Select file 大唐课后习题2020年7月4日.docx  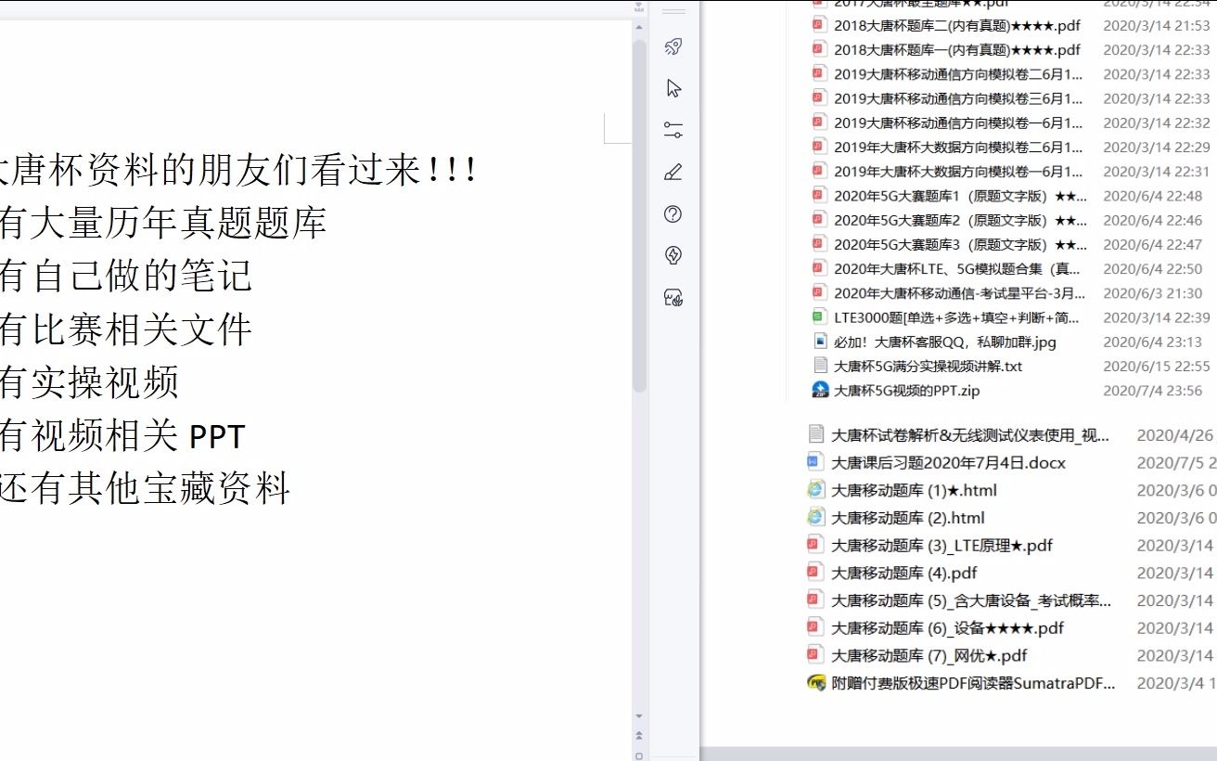pyautogui.click(x=949, y=462)
